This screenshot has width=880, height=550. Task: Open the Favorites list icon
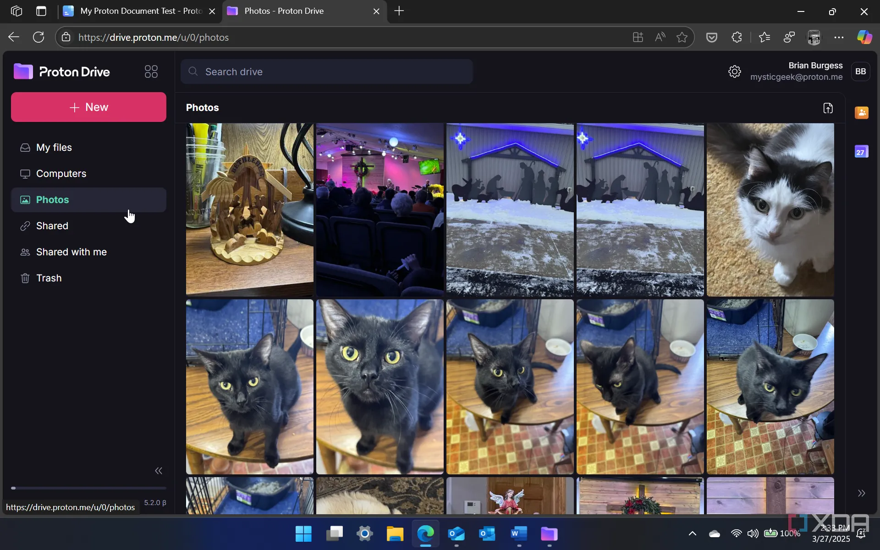pyautogui.click(x=764, y=37)
